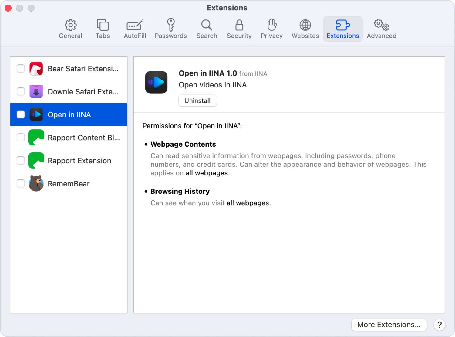Screen dimensions: 455x337
Task: Select the Rapport Content Bl... row name
Action: point(84,138)
